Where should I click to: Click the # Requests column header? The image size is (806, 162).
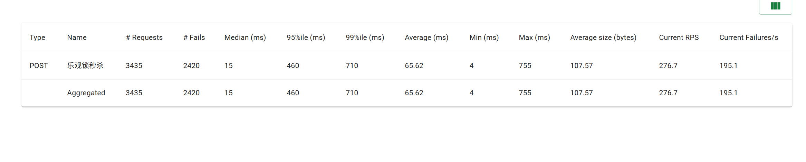tap(144, 37)
